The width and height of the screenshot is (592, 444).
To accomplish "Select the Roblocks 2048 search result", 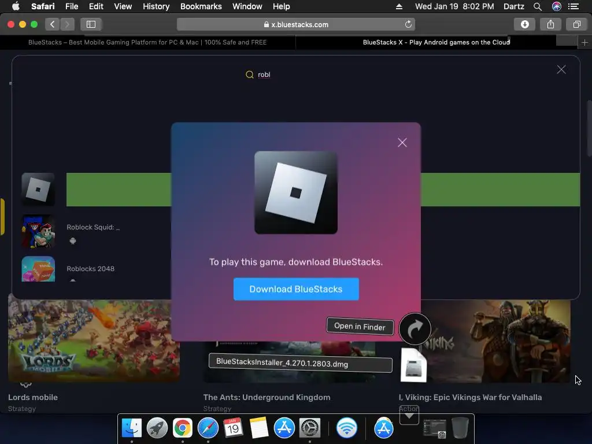I will [91, 269].
